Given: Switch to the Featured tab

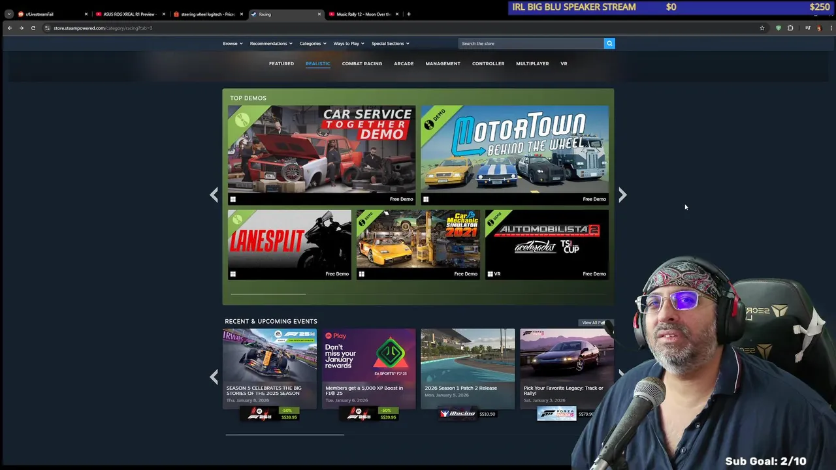Looking at the screenshot, I should click(x=281, y=63).
